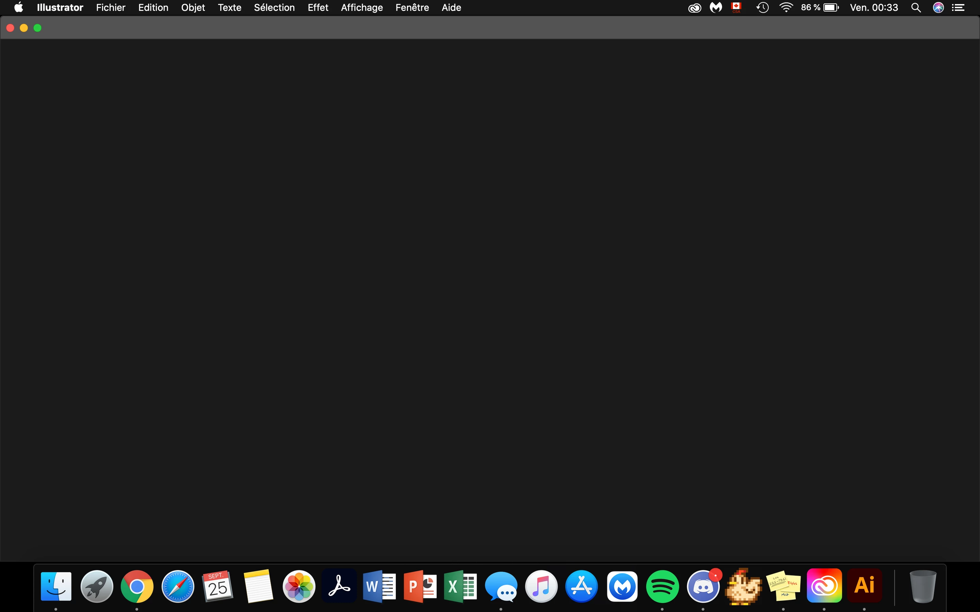
Task: Click the Adobe Illustrator dock icon
Action: [x=864, y=586]
